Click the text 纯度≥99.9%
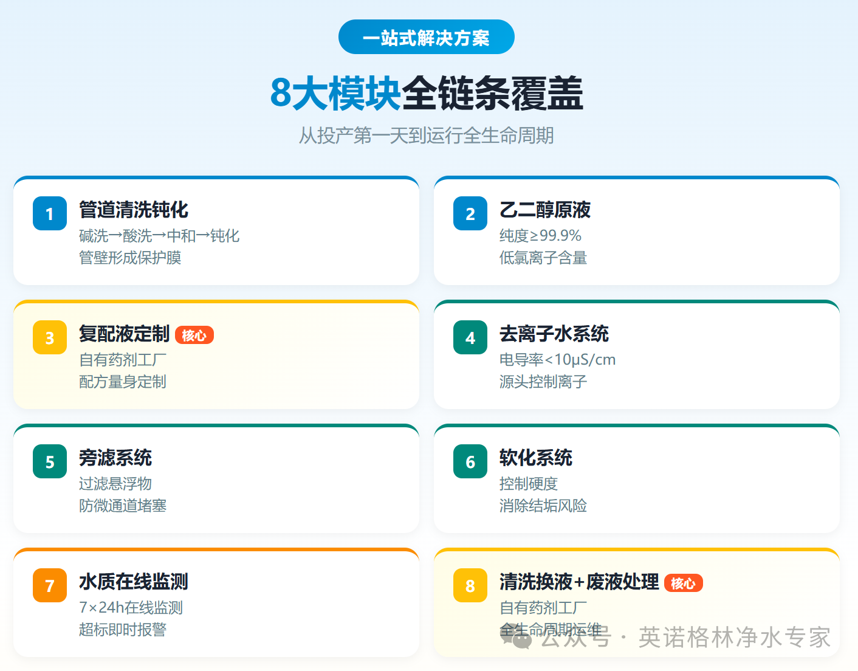 click(541, 236)
